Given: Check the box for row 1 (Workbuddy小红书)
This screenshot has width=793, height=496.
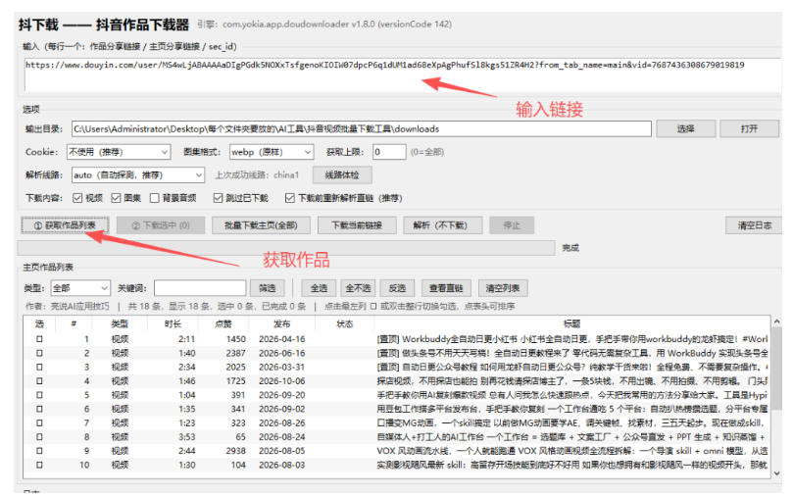Looking at the screenshot, I should tap(39, 339).
